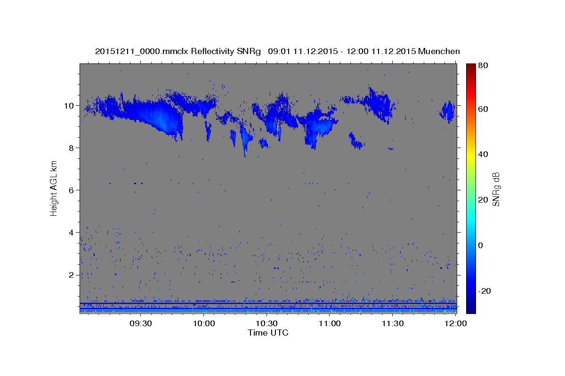Click the height tick label 10

tap(69, 105)
